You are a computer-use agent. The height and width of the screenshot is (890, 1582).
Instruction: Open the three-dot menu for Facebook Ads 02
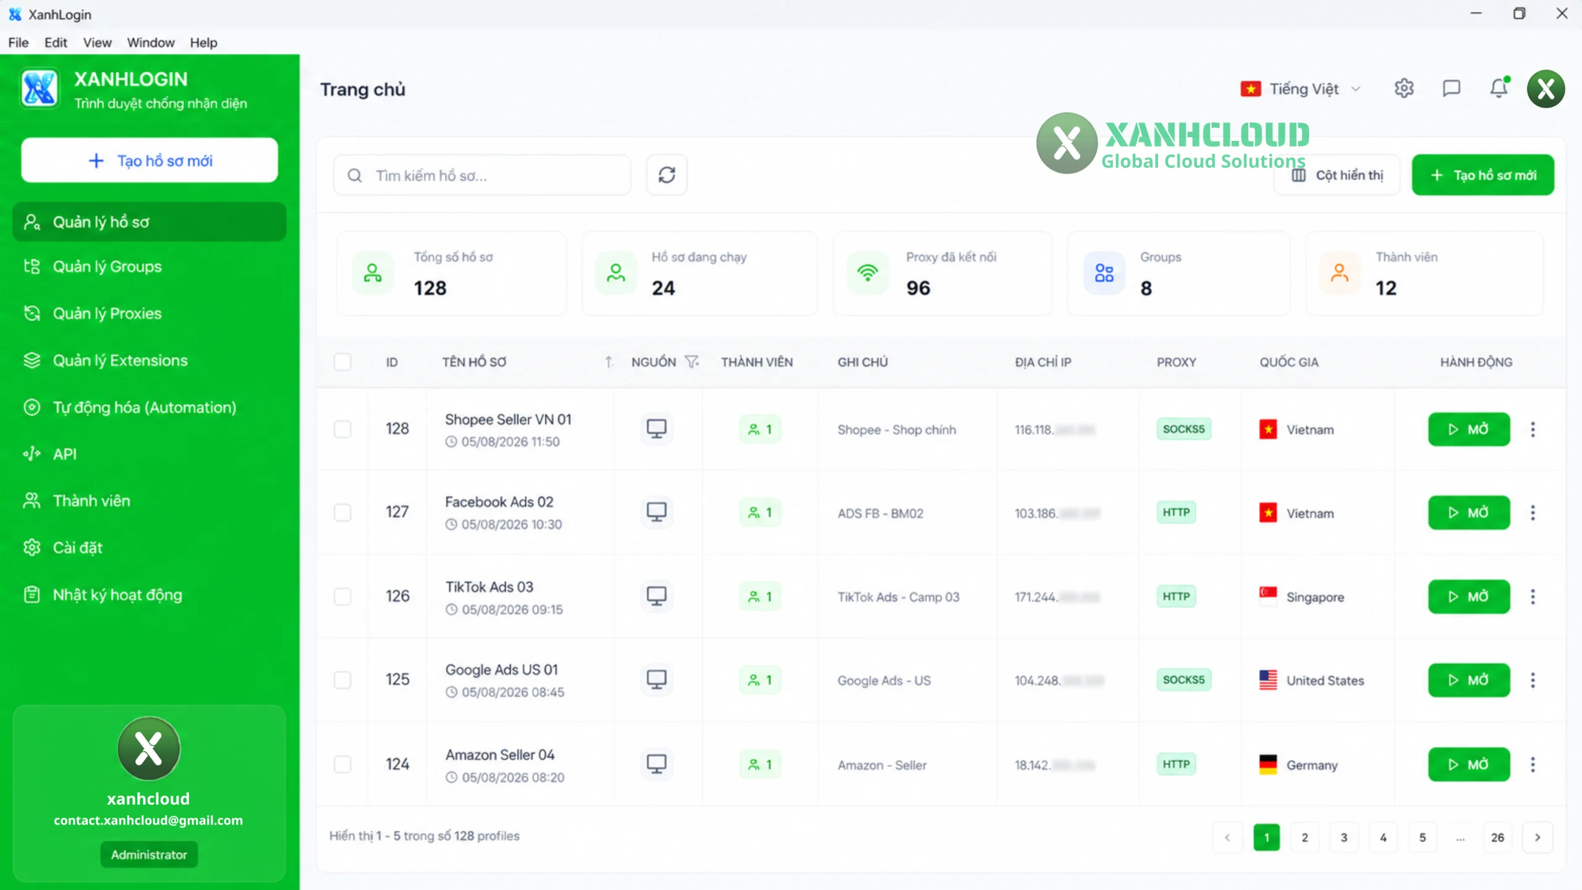1533,512
